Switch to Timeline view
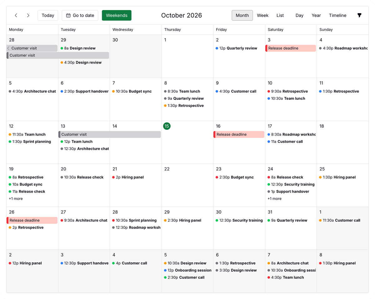 coord(337,15)
